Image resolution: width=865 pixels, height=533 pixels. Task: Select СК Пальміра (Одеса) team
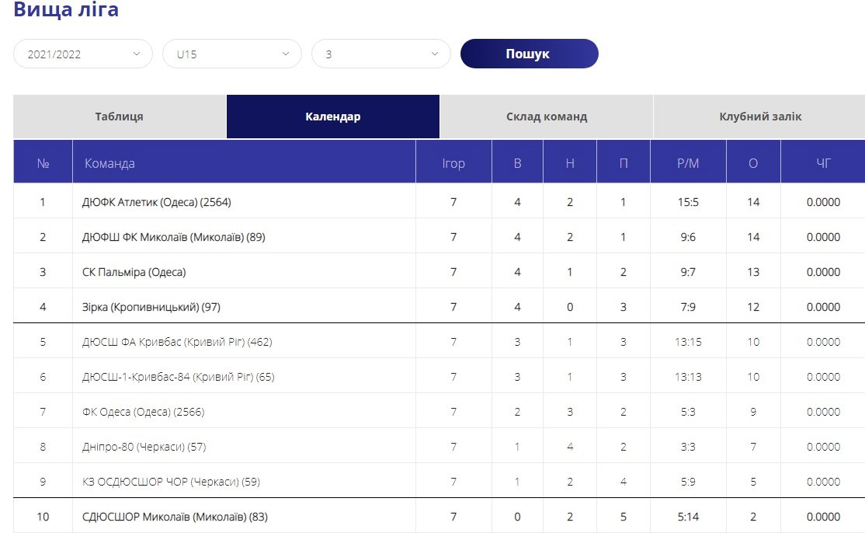click(x=134, y=272)
